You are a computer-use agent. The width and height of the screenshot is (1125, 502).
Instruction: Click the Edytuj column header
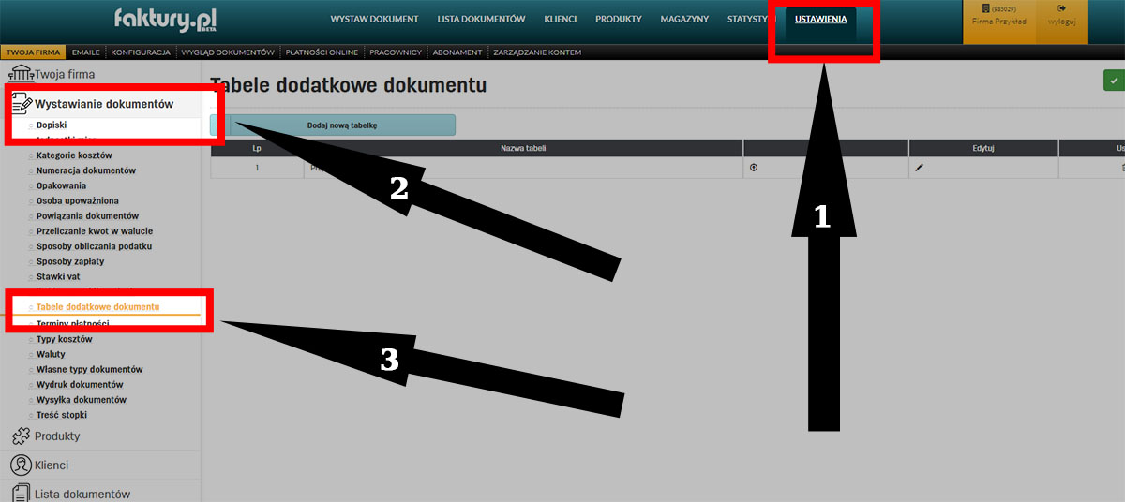[983, 148]
